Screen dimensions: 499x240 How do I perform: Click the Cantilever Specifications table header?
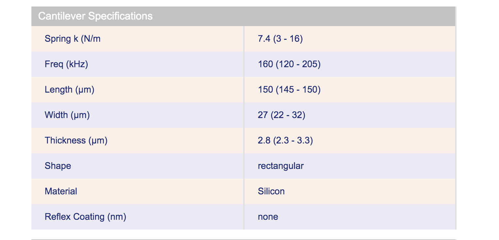click(x=95, y=16)
